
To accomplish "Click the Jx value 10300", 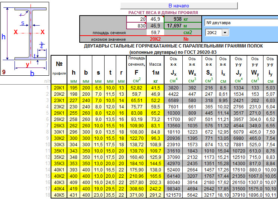I will click(173, 113).
